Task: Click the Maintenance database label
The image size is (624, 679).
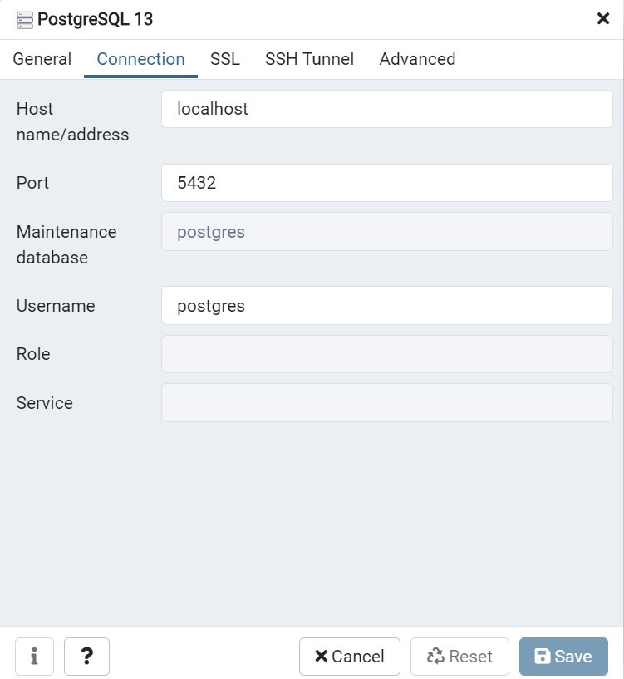Action: tap(66, 244)
